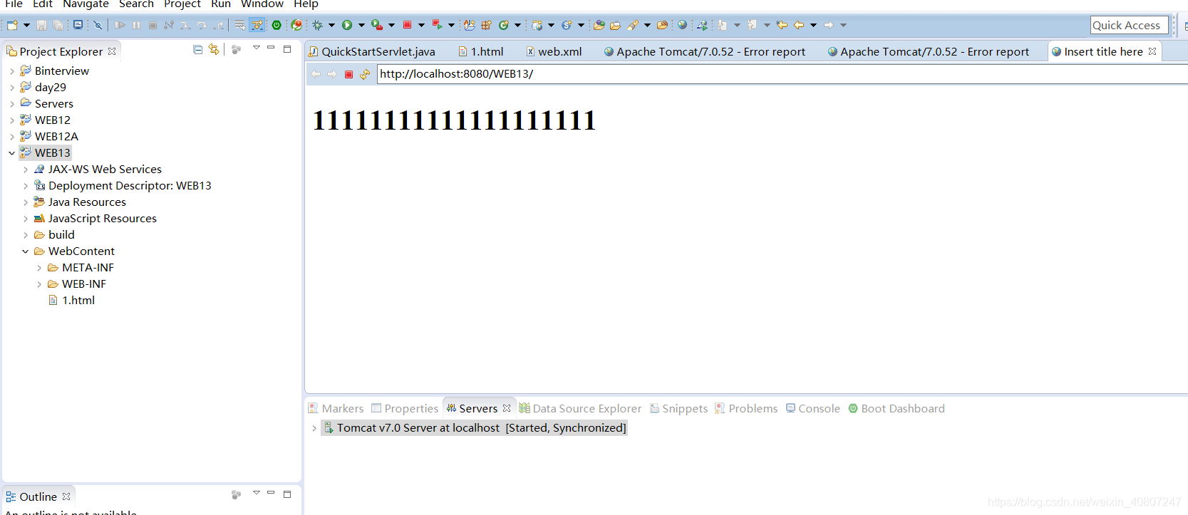The width and height of the screenshot is (1188, 515).
Task: Open the Boot Dashboard view tab
Action: 897,408
